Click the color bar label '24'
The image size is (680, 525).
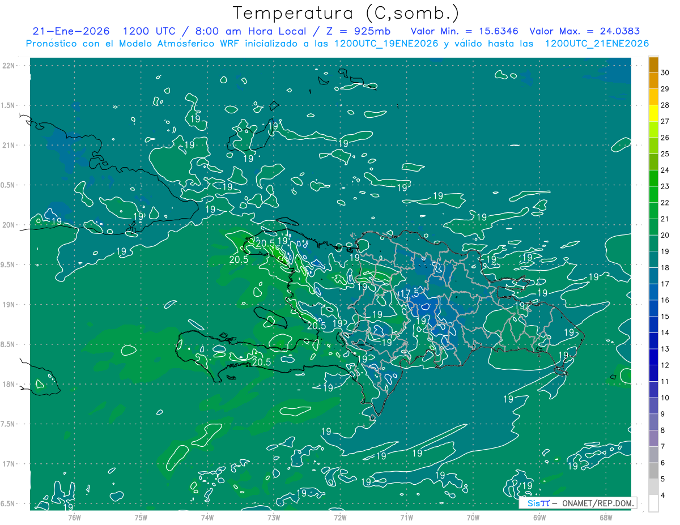coord(665,170)
